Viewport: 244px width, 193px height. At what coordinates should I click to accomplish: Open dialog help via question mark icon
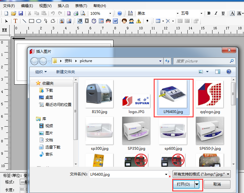click(x=229, y=72)
